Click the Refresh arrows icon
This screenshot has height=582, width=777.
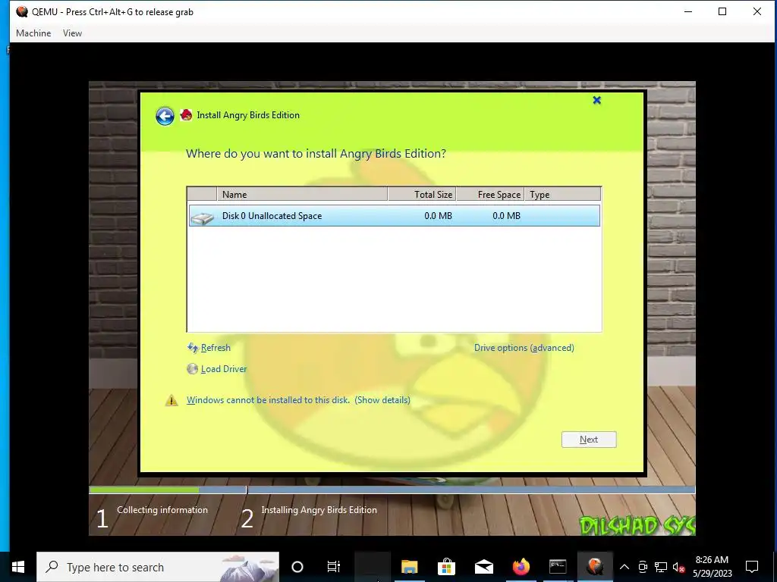(x=193, y=348)
